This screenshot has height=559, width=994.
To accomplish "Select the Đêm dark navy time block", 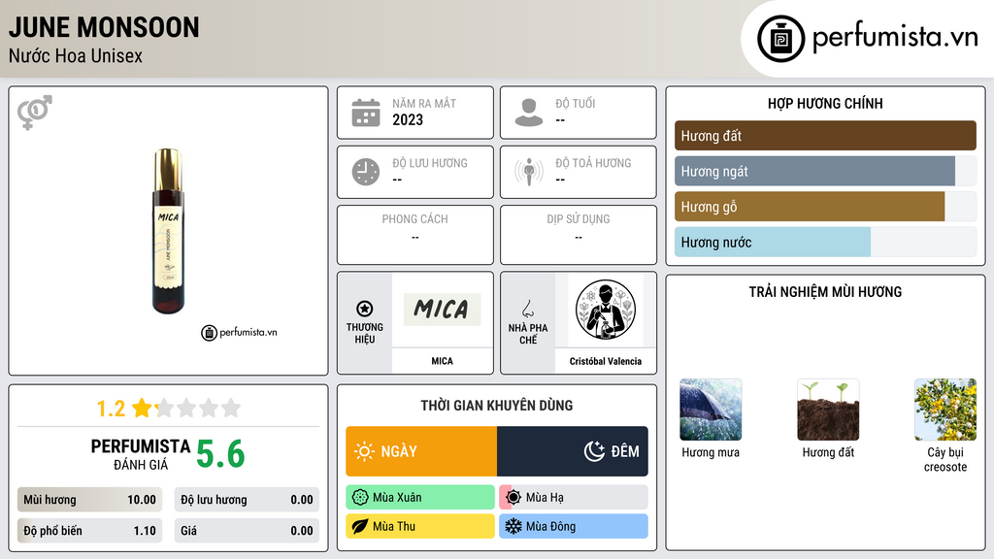I will (x=573, y=451).
